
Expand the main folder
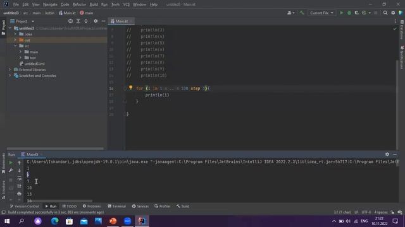[20, 52]
